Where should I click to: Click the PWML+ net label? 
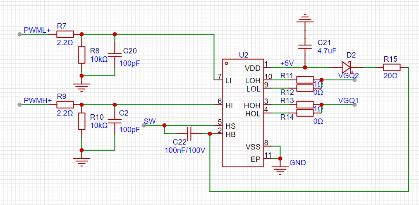(37, 30)
